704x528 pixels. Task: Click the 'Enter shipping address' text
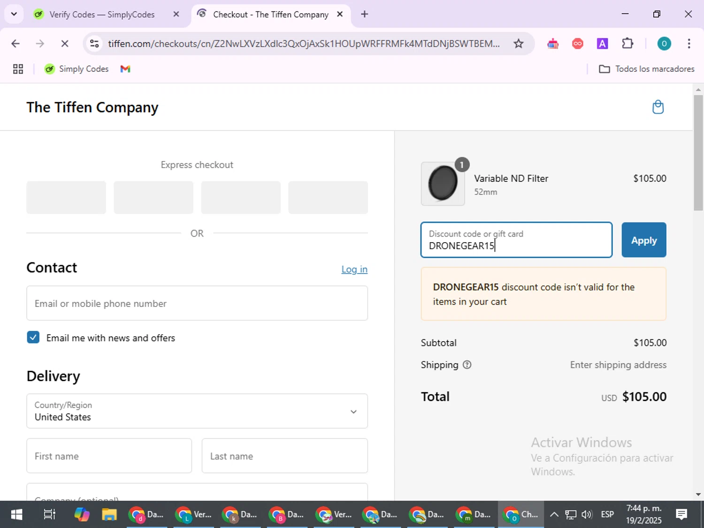point(618,365)
